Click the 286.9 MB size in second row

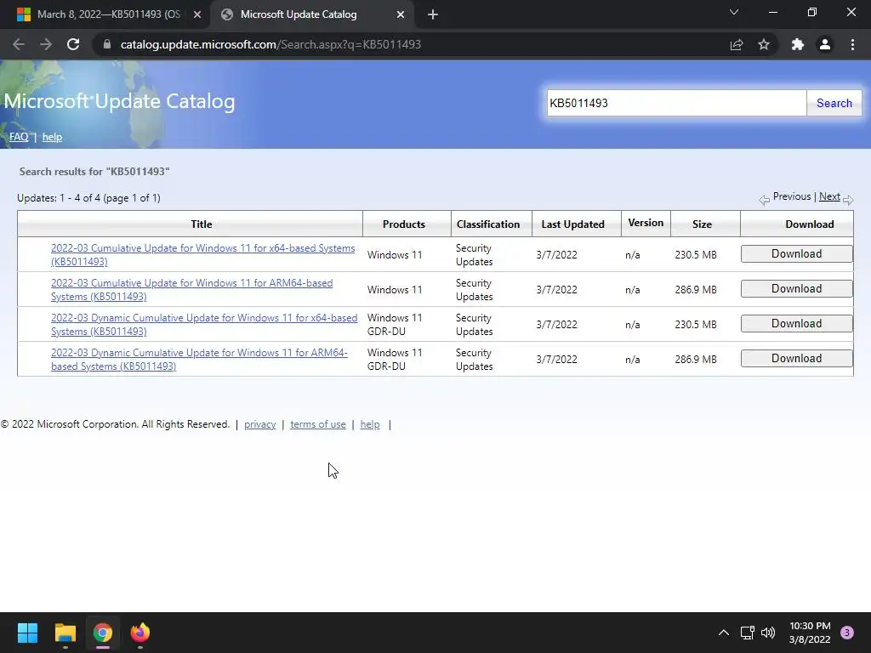[696, 290]
